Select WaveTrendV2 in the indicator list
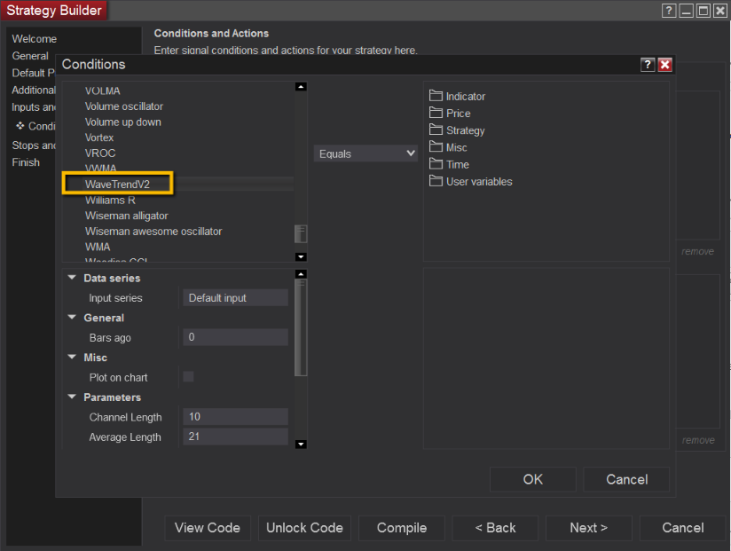Viewport: 731px width, 551px height. coord(117,184)
